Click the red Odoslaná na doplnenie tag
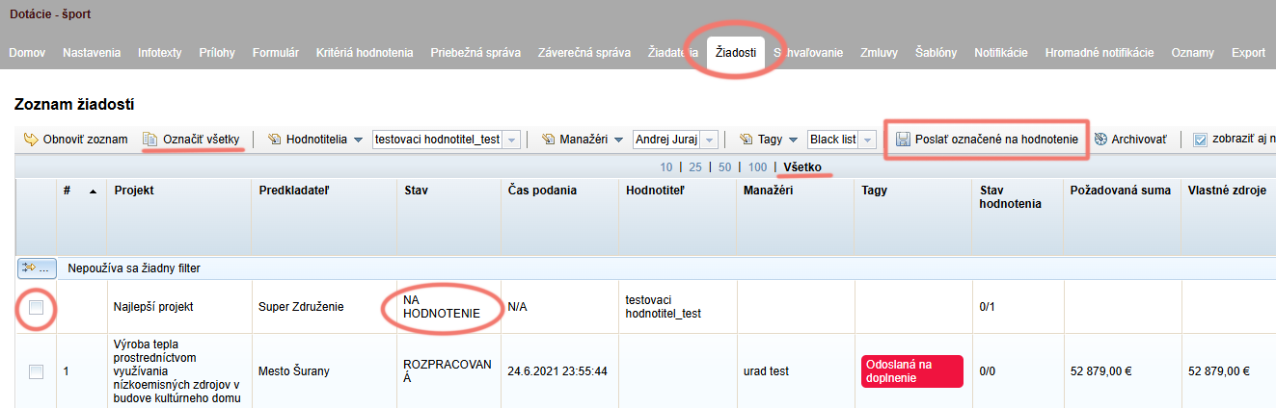This screenshot has width=1276, height=408. point(912,371)
